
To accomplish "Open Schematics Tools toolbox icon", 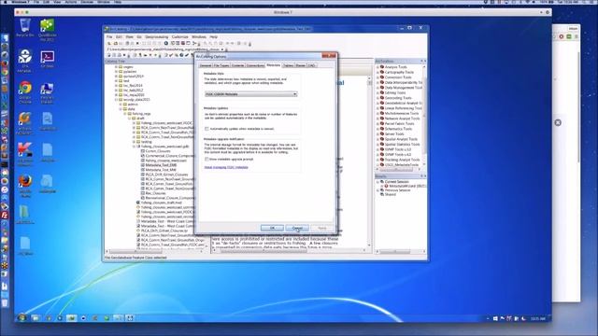I will pos(382,129).
